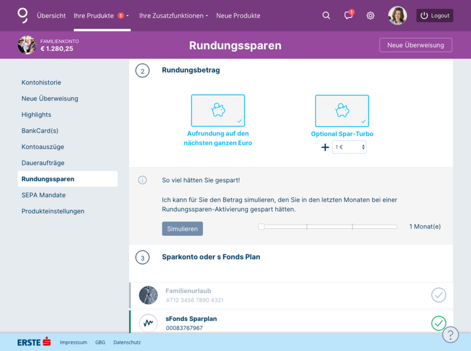Click the plus icon beside Spar-Turbo amount

(x=325, y=147)
